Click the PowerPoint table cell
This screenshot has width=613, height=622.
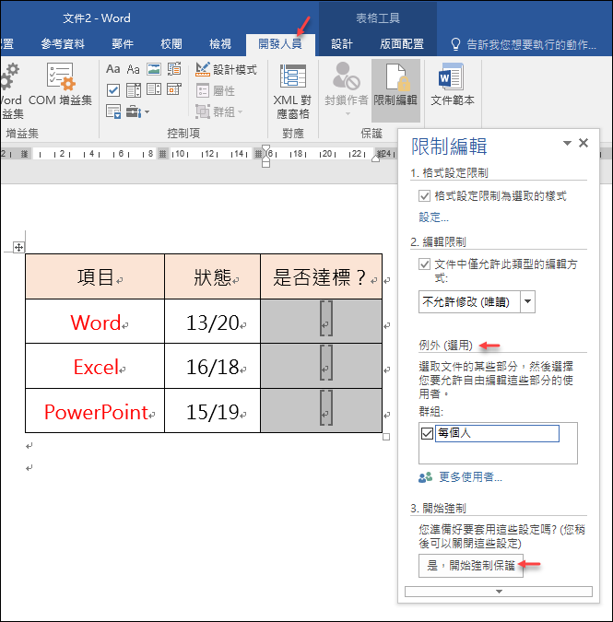(95, 411)
